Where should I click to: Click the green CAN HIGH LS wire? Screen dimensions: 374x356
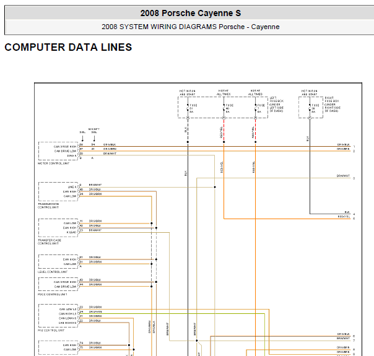[x=172, y=313]
